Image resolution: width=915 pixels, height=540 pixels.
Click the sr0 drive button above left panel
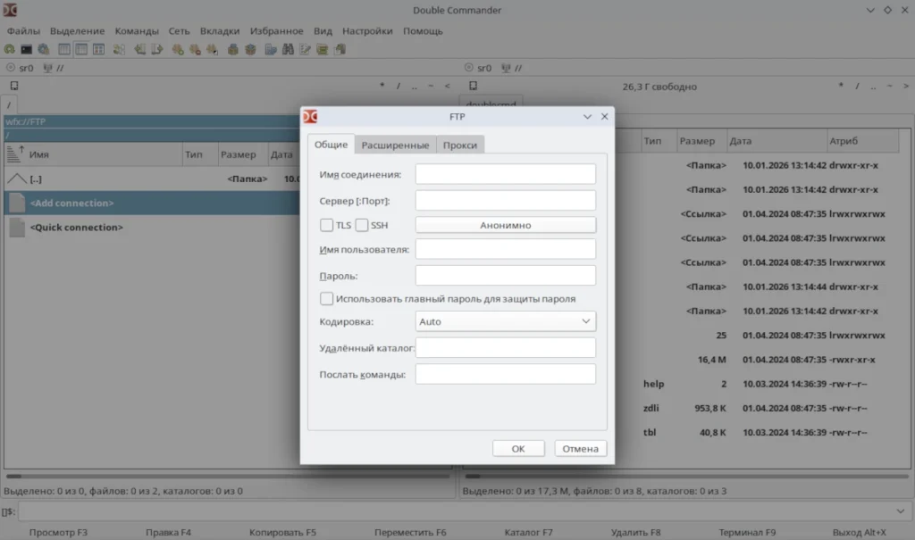click(21, 68)
